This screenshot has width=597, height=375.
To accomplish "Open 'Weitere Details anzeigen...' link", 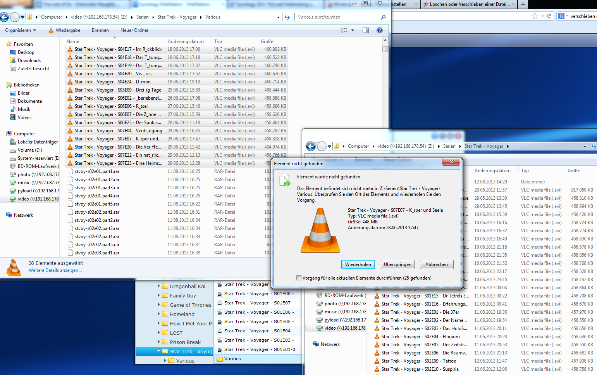I will (55, 270).
